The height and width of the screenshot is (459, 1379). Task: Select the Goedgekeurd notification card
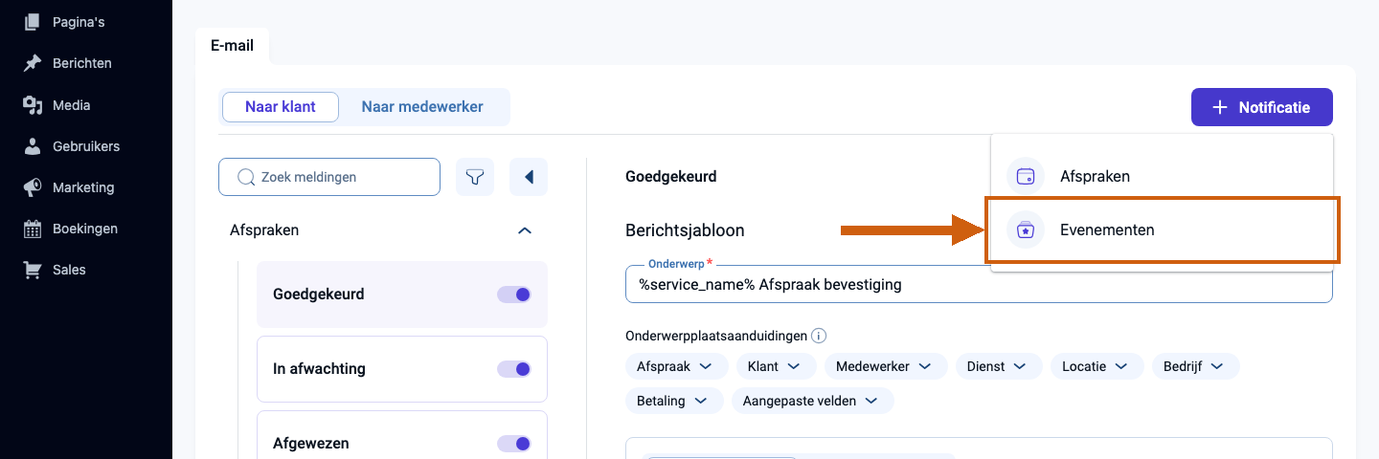click(x=402, y=295)
